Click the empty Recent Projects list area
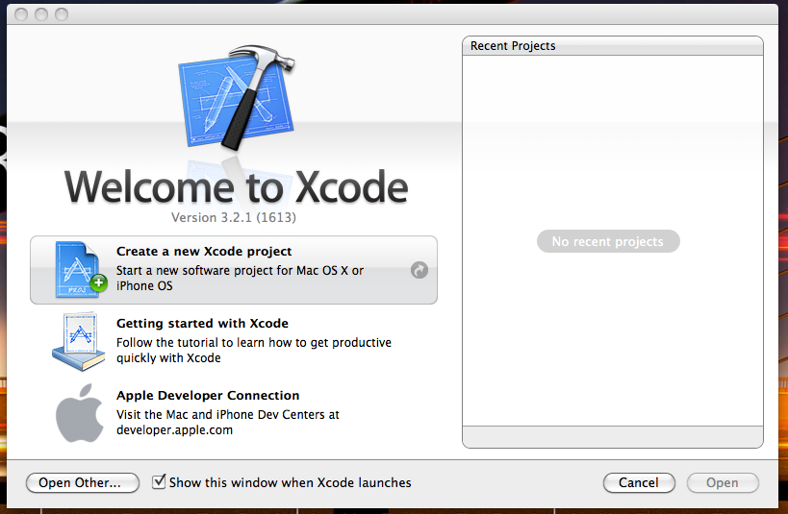This screenshot has height=514, width=788. pos(613,240)
